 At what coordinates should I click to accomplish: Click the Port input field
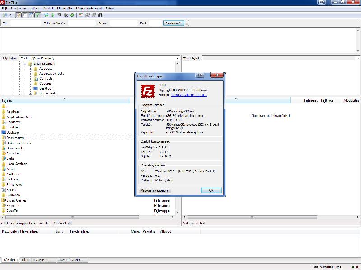(156, 23)
